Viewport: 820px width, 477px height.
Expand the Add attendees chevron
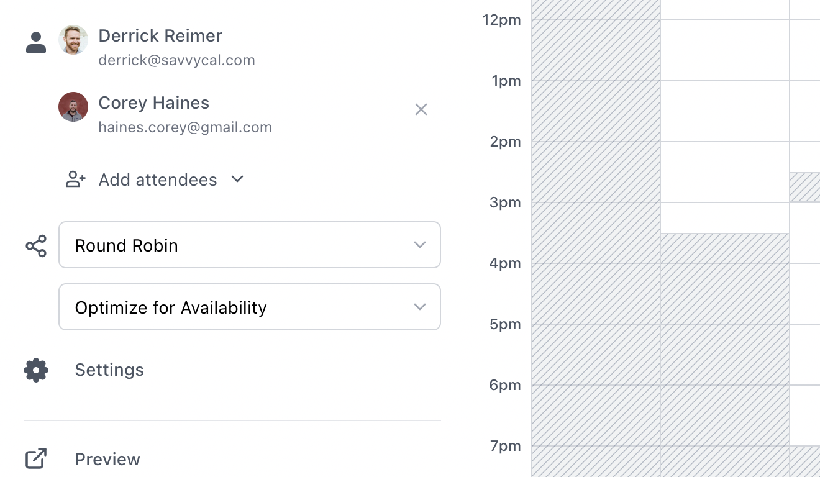pyautogui.click(x=237, y=179)
